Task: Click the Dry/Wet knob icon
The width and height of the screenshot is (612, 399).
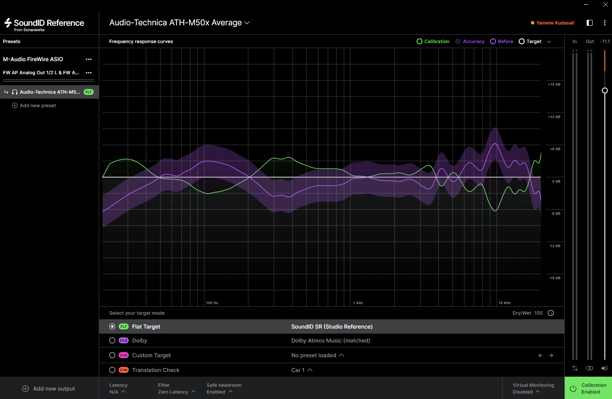Action: pyautogui.click(x=551, y=313)
